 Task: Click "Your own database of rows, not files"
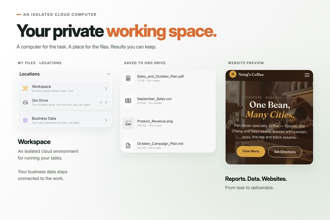click(55, 123)
